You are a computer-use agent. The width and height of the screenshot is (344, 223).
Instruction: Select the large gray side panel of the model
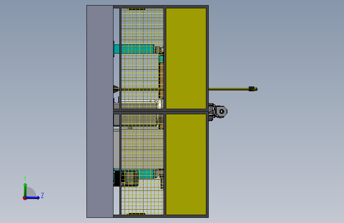100,111
